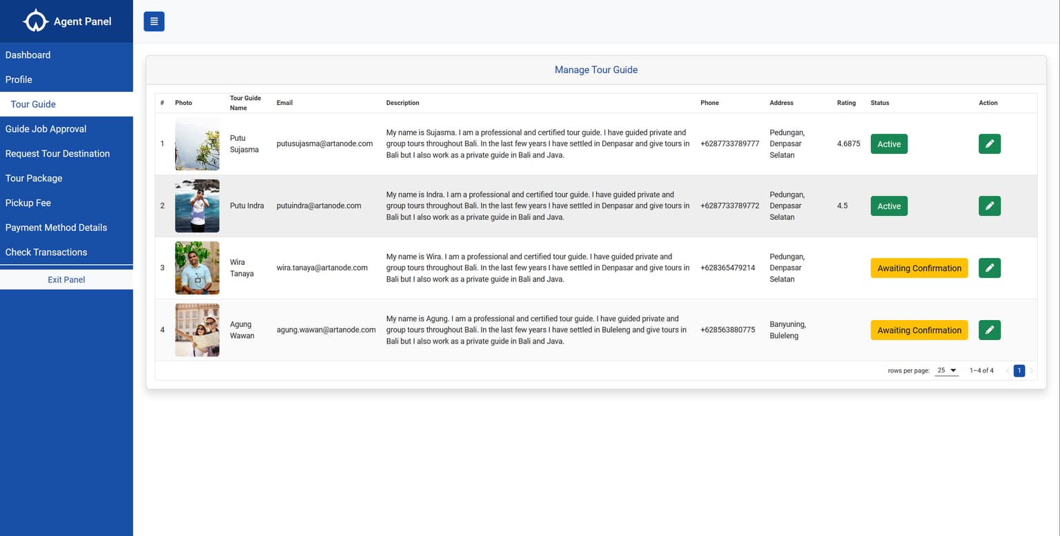Open edit pencil for Wira Tanaya row
This screenshot has width=1060, height=536.
coord(990,268)
